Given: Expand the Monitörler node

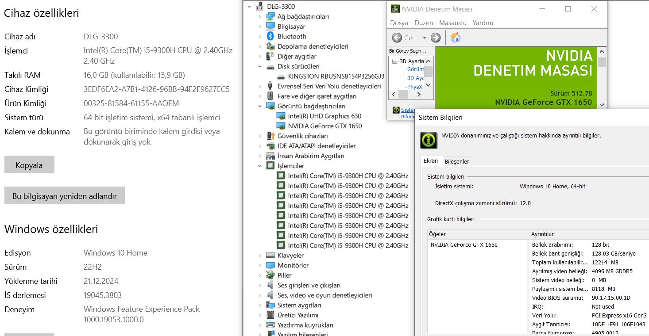Looking at the screenshot, I should [x=260, y=265].
